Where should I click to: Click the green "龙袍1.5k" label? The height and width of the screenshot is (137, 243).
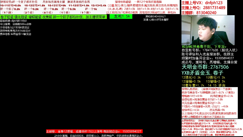[121, 16]
